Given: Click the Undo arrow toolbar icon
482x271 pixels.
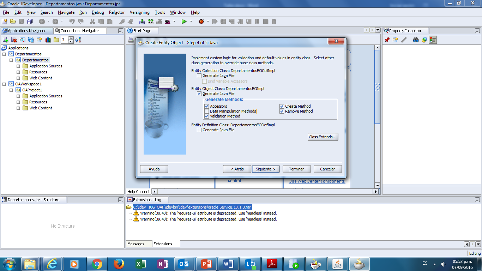Looking at the screenshot, I should coord(72,22).
